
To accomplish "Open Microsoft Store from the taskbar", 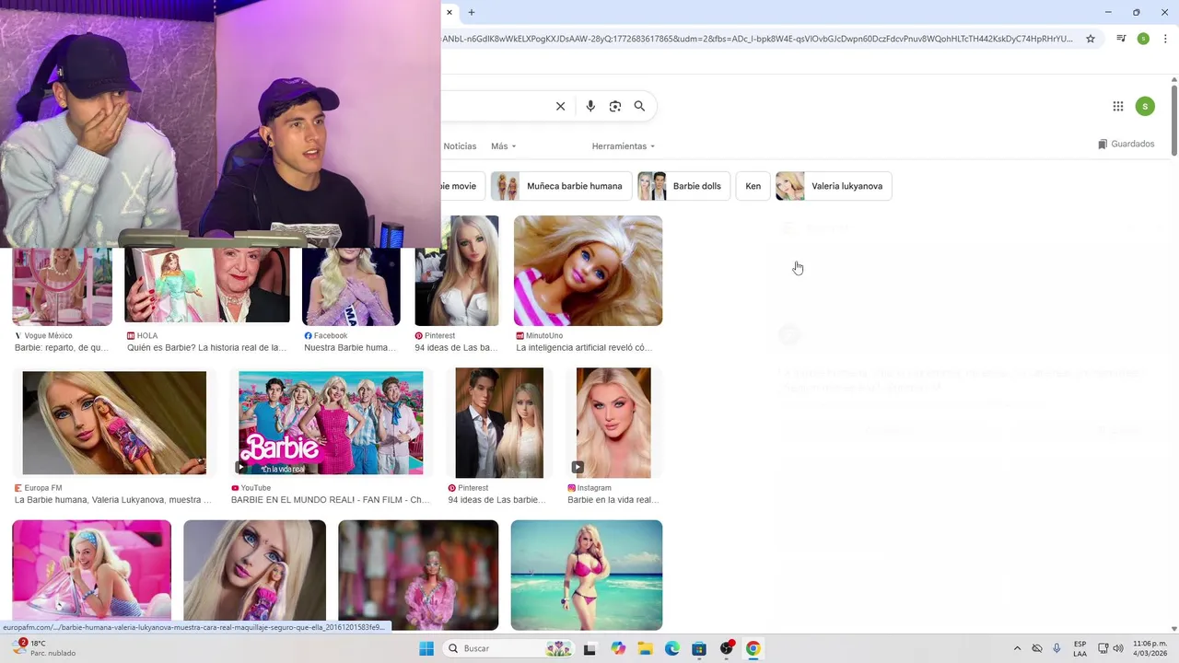I will (x=699, y=648).
